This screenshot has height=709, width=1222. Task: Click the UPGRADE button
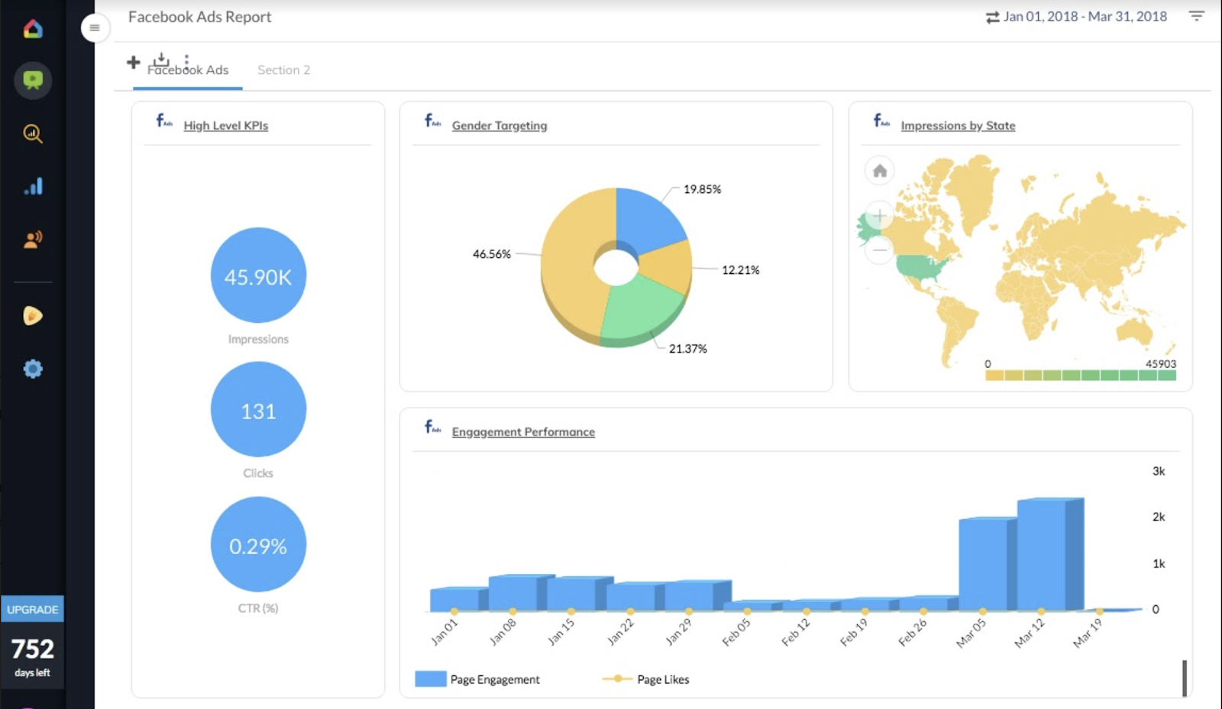pos(33,609)
